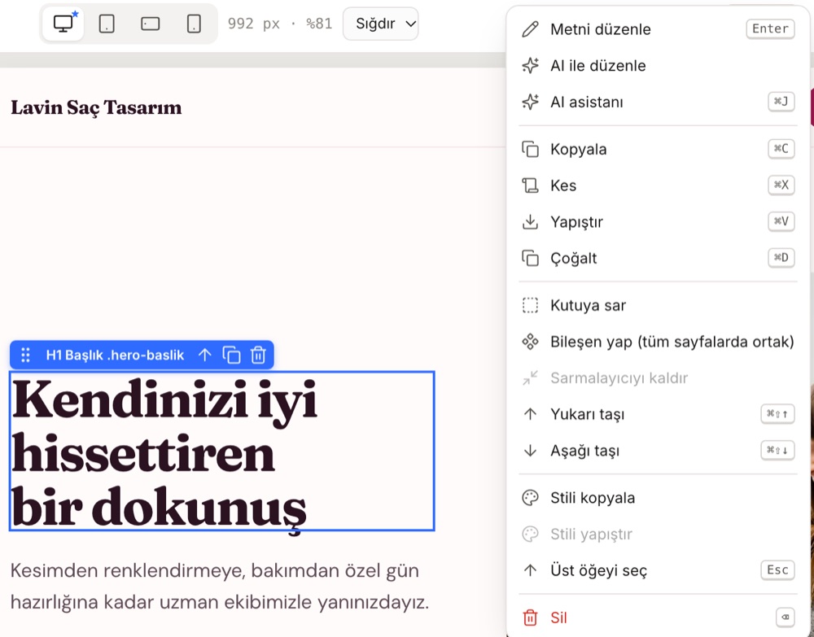814x637 pixels.
Task: Choose Üst öğeyi seç menu entry
Action: point(658,570)
